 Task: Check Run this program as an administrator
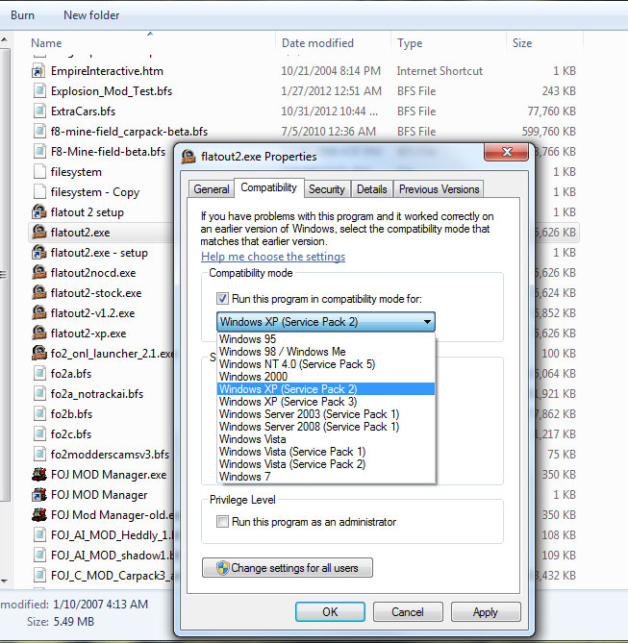coord(222,522)
